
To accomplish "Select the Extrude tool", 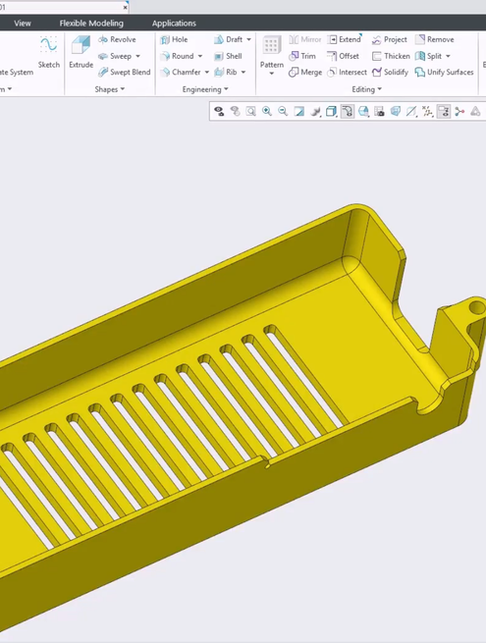I will (x=81, y=52).
